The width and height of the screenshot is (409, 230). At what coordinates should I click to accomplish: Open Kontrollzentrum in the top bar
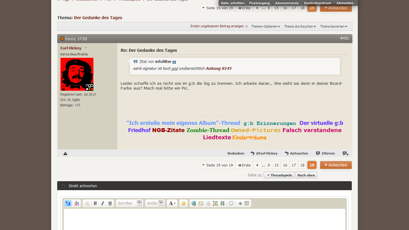click(x=317, y=3)
